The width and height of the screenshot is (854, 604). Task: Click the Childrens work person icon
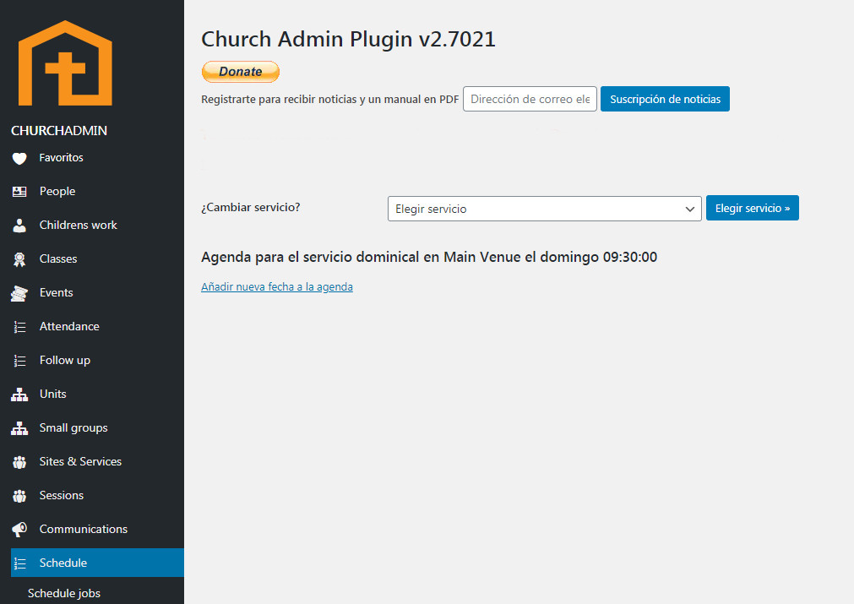click(x=19, y=226)
